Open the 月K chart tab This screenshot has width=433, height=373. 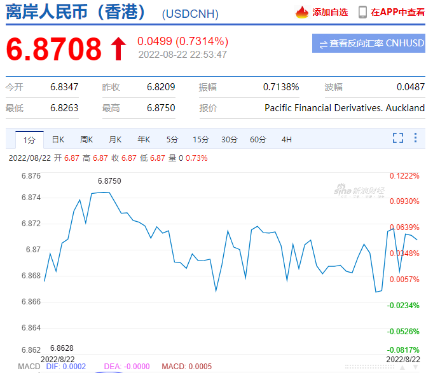pos(115,139)
